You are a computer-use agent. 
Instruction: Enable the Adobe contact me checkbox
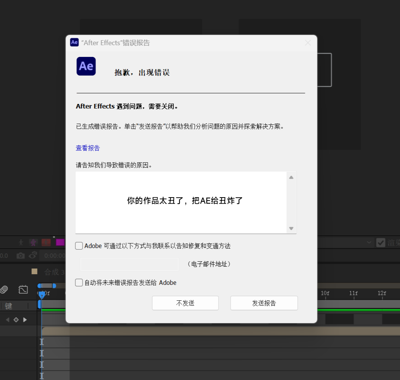click(79, 246)
